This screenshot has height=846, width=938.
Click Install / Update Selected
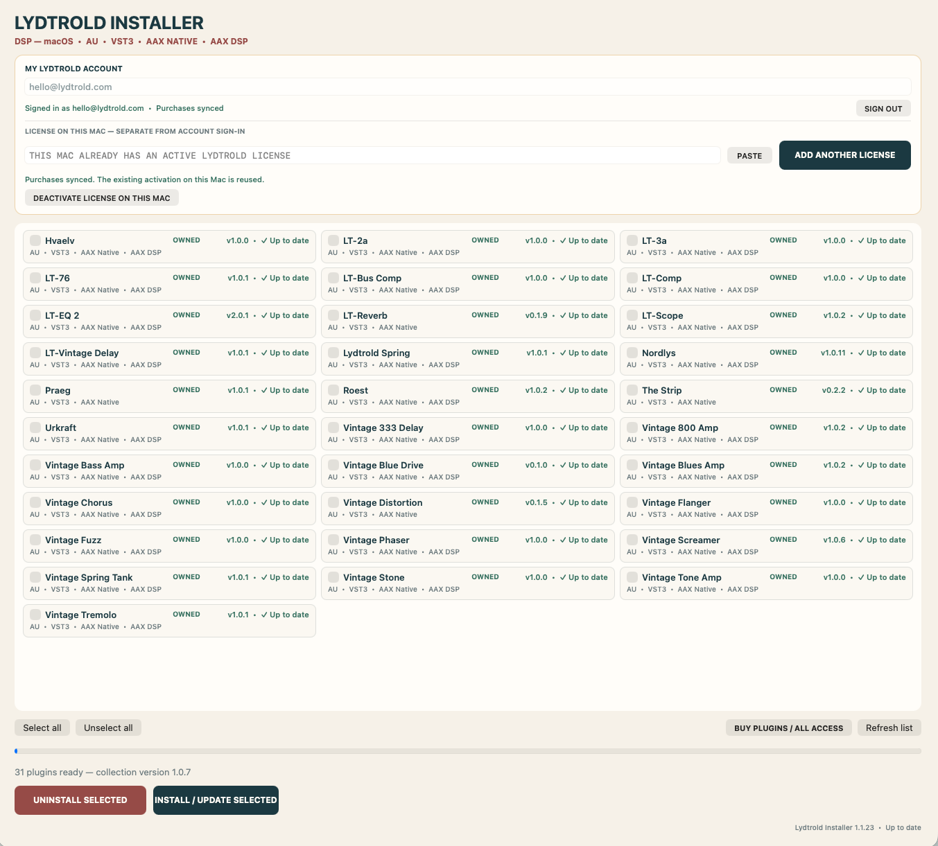pyautogui.click(x=216, y=800)
